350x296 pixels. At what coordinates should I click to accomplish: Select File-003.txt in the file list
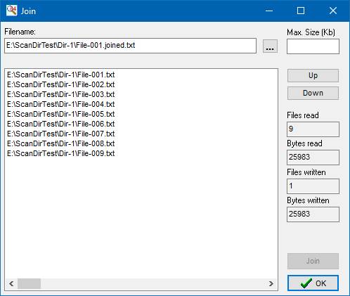61,94
